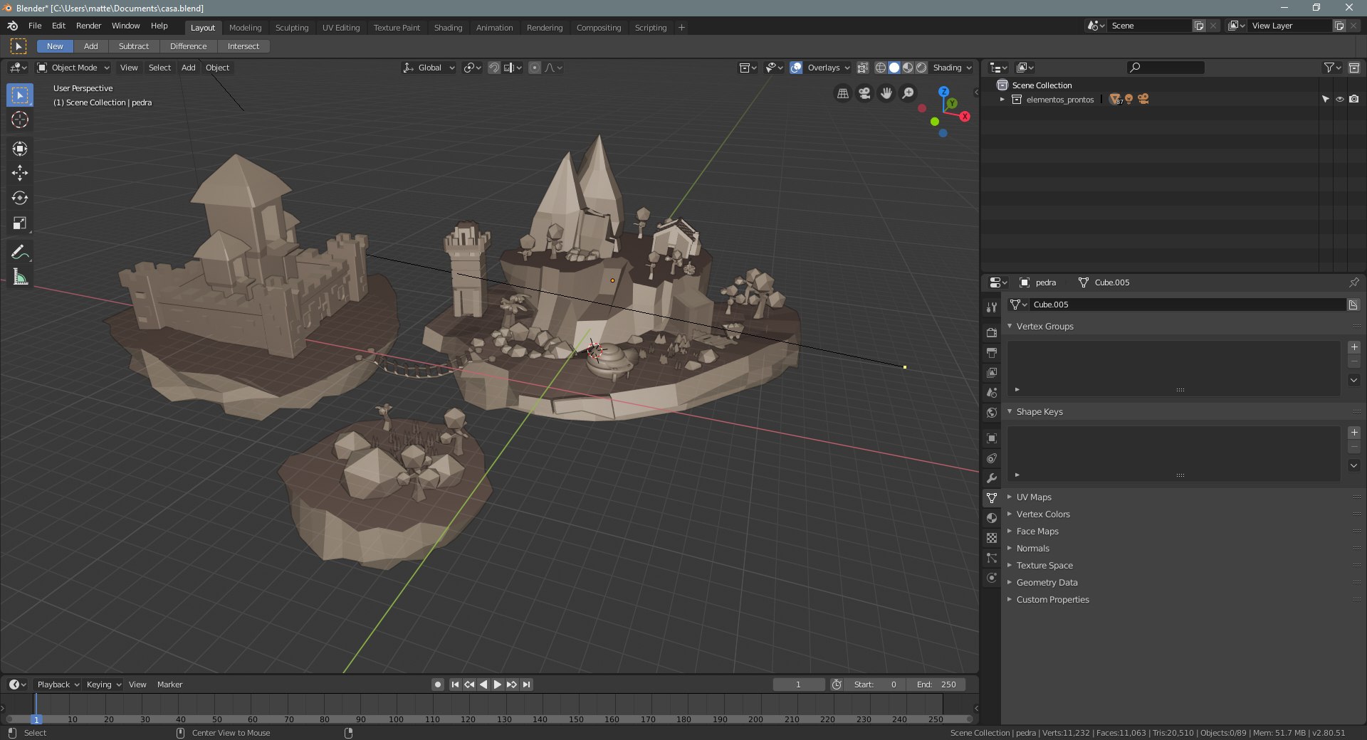The image size is (1367, 740).
Task: Add a new vertex group with plus
Action: pos(1354,347)
